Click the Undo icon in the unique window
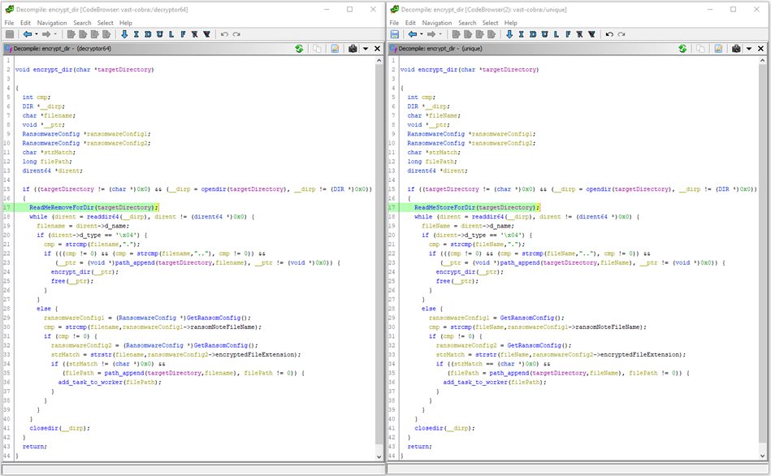The image size is (771, 476). tap(609, 34)
